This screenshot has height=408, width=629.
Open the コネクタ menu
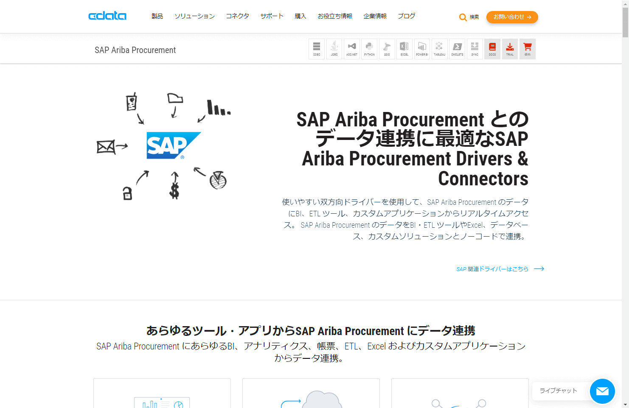click(237, 16)
